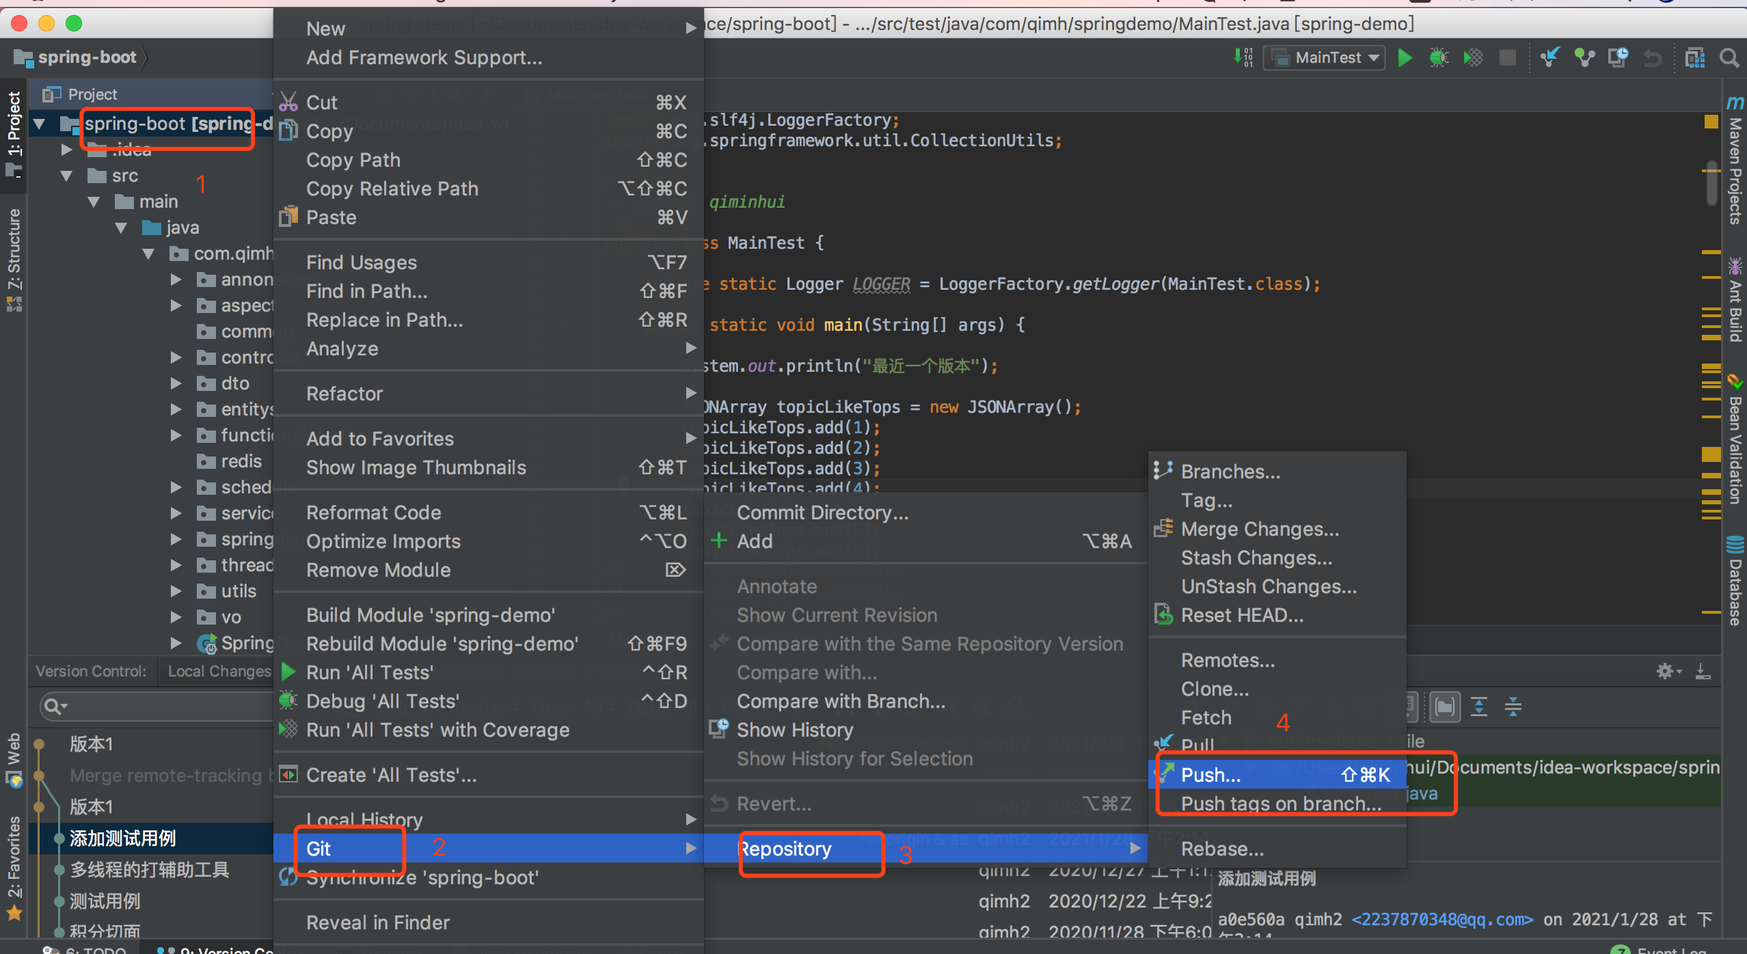Choose Commit Directory... from Git submenu
This screenshot has height=954, width=1747.
tap(822, 513)
